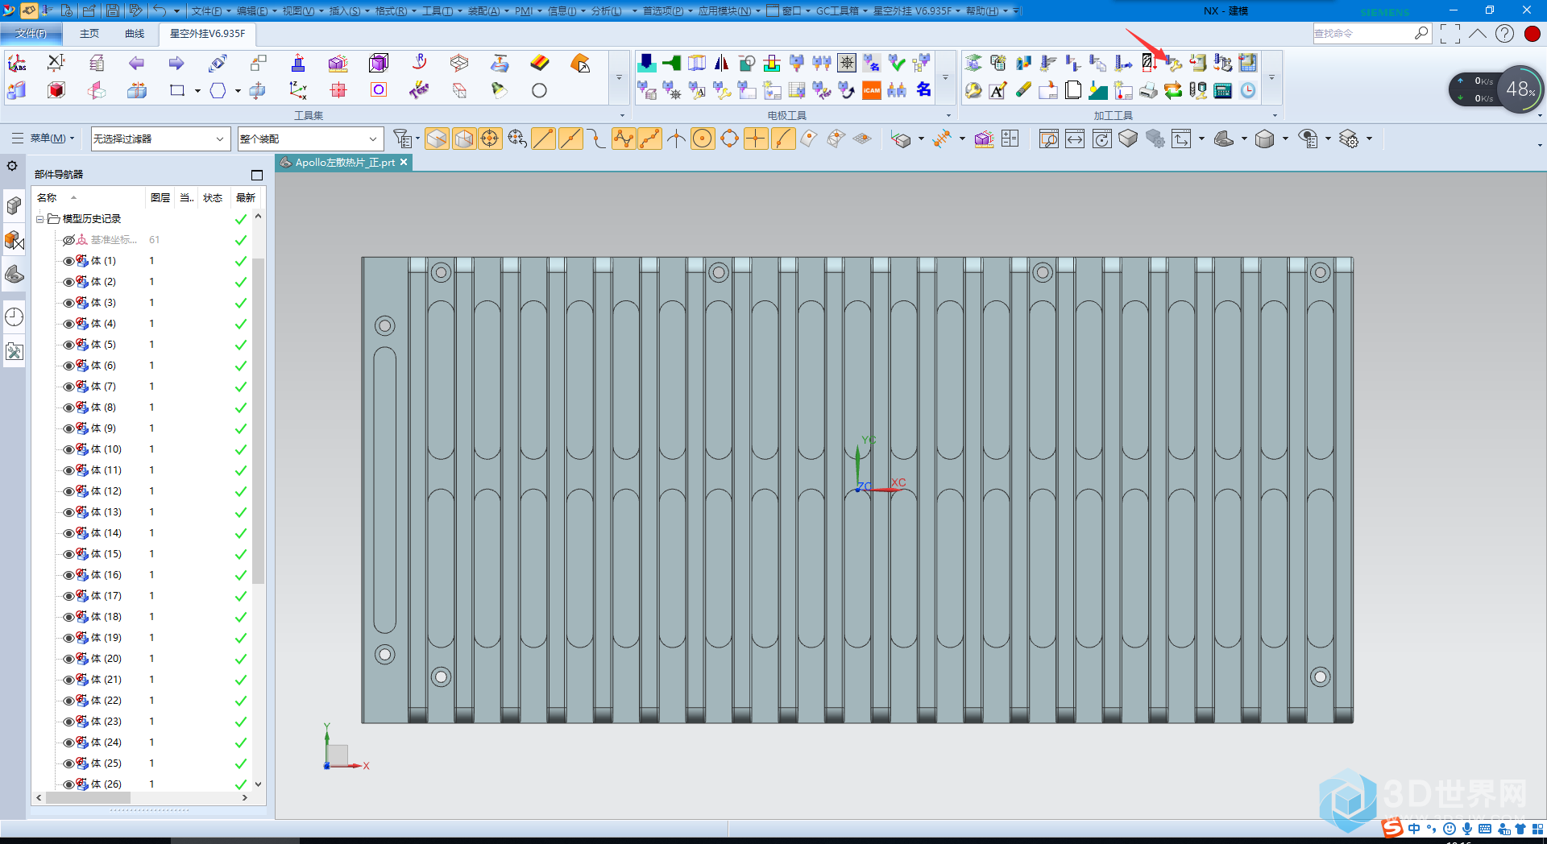Image resolution: width=1547 pixels, height=844 pixels.
Task: Click the drill with wrench icon
Action: point(1175,63)
